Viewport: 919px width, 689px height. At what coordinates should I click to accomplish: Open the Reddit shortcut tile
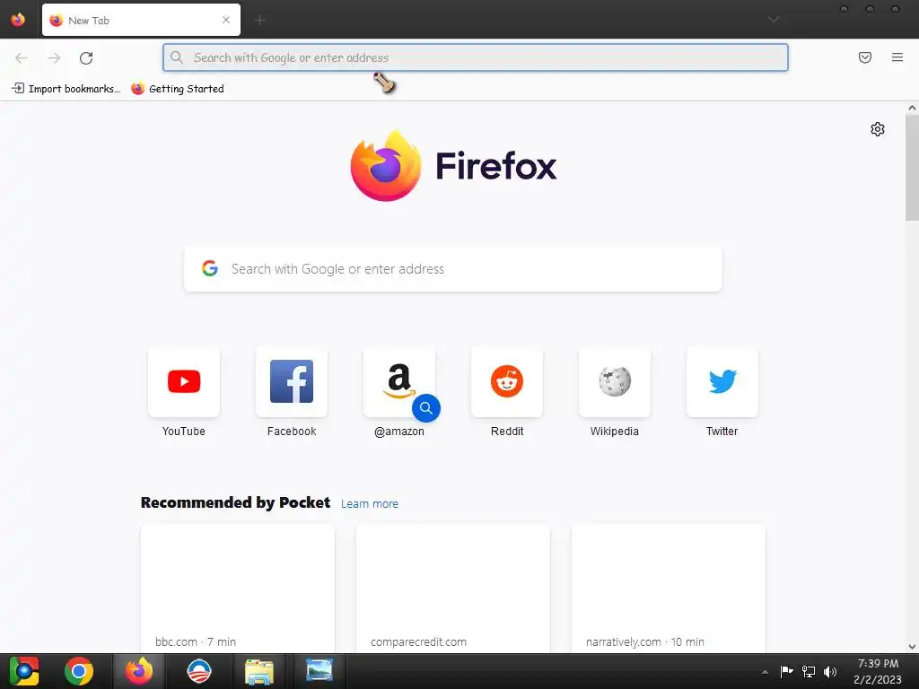507,382
